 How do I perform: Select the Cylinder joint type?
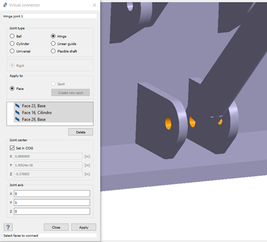click(12, 44)
